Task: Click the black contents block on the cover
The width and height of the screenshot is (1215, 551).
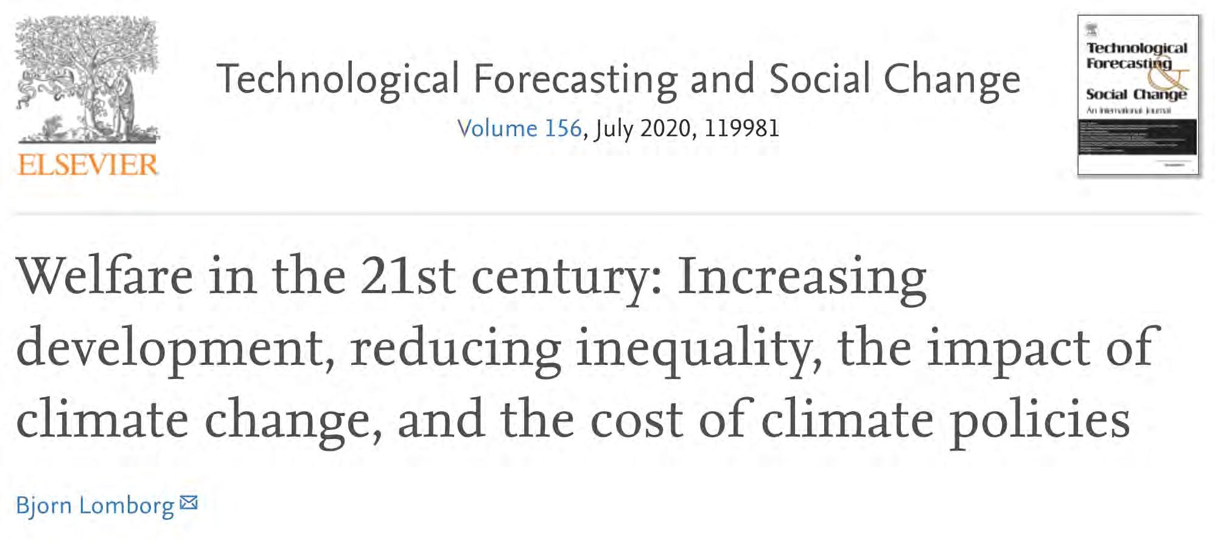Action: (1137, 137)
